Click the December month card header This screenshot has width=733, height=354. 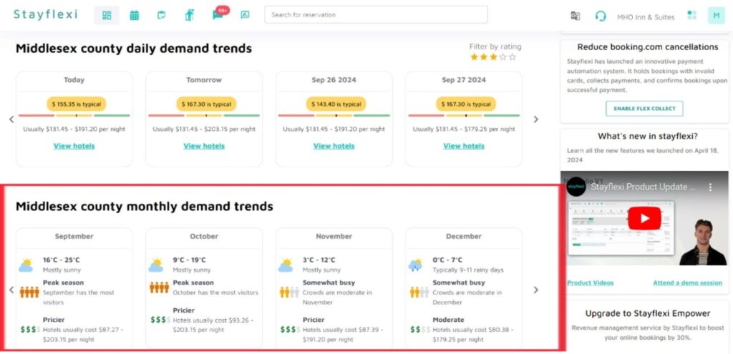coord(464,237)
